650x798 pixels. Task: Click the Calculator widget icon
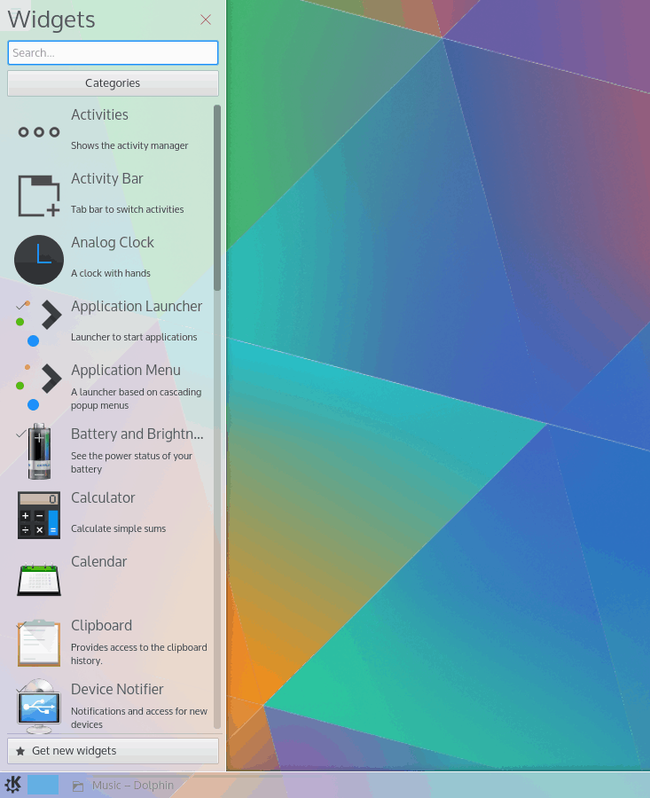pyautogui.click(x=39, y=514)
